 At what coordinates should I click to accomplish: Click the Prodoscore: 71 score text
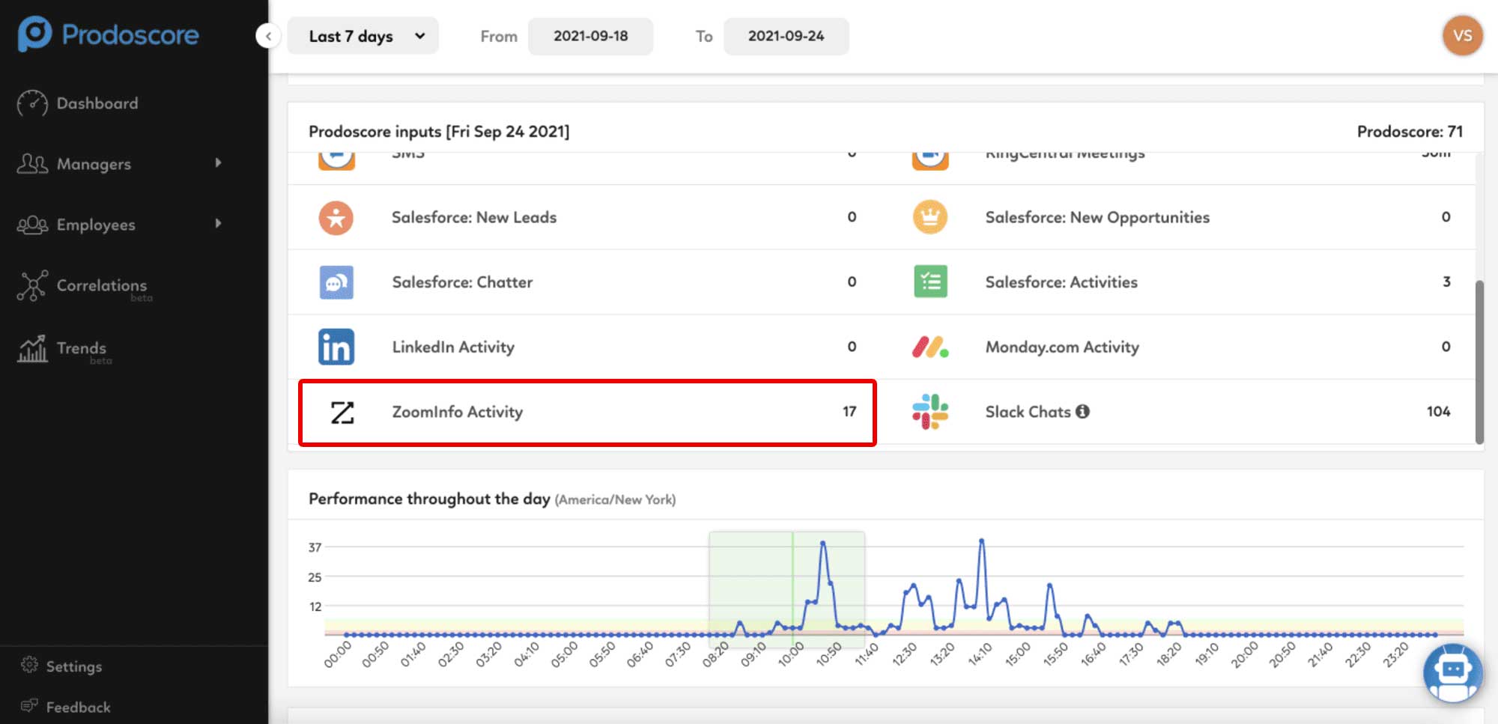tap(1410, 131)
